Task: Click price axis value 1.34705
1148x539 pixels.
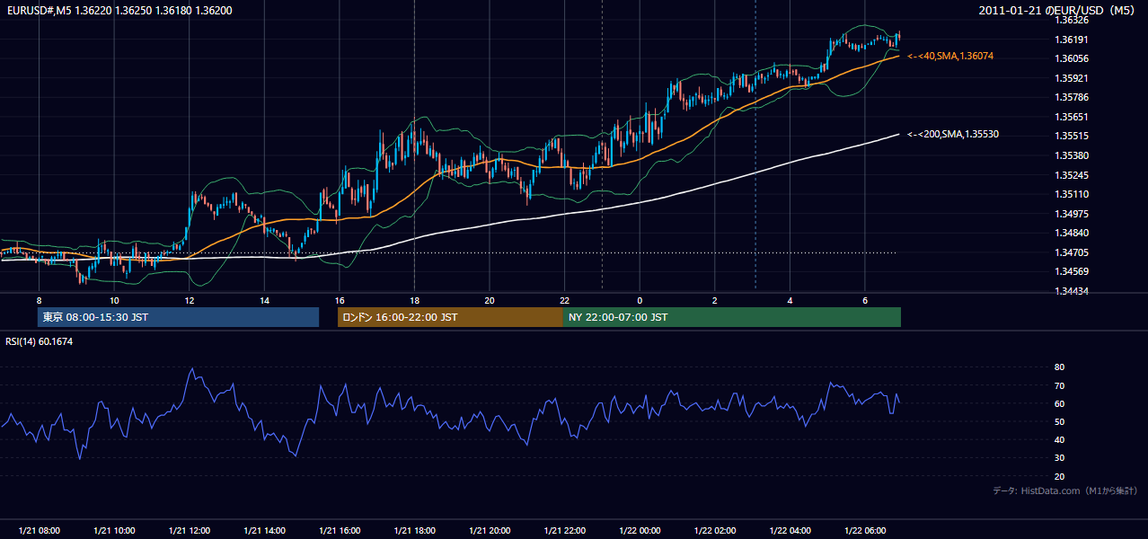Action: pyautogui.click(x=1071, y=252)
